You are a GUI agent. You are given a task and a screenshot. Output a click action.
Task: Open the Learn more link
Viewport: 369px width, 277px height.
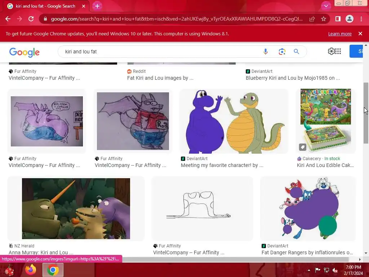[340, 34]
